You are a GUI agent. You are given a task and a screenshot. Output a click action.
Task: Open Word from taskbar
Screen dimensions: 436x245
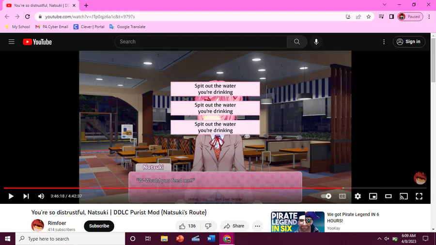211,239
